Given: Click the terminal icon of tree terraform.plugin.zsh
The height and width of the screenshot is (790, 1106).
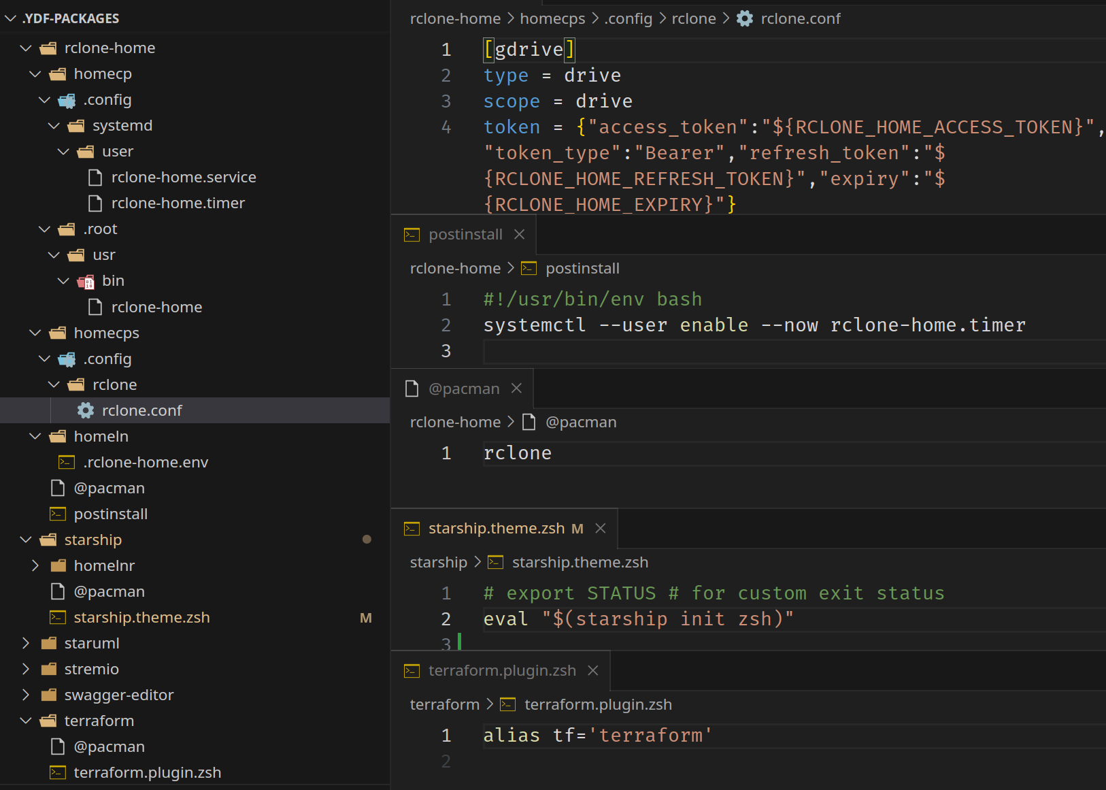Looking at the screenshot, I should pyautogui.click(x=58, y=772).
